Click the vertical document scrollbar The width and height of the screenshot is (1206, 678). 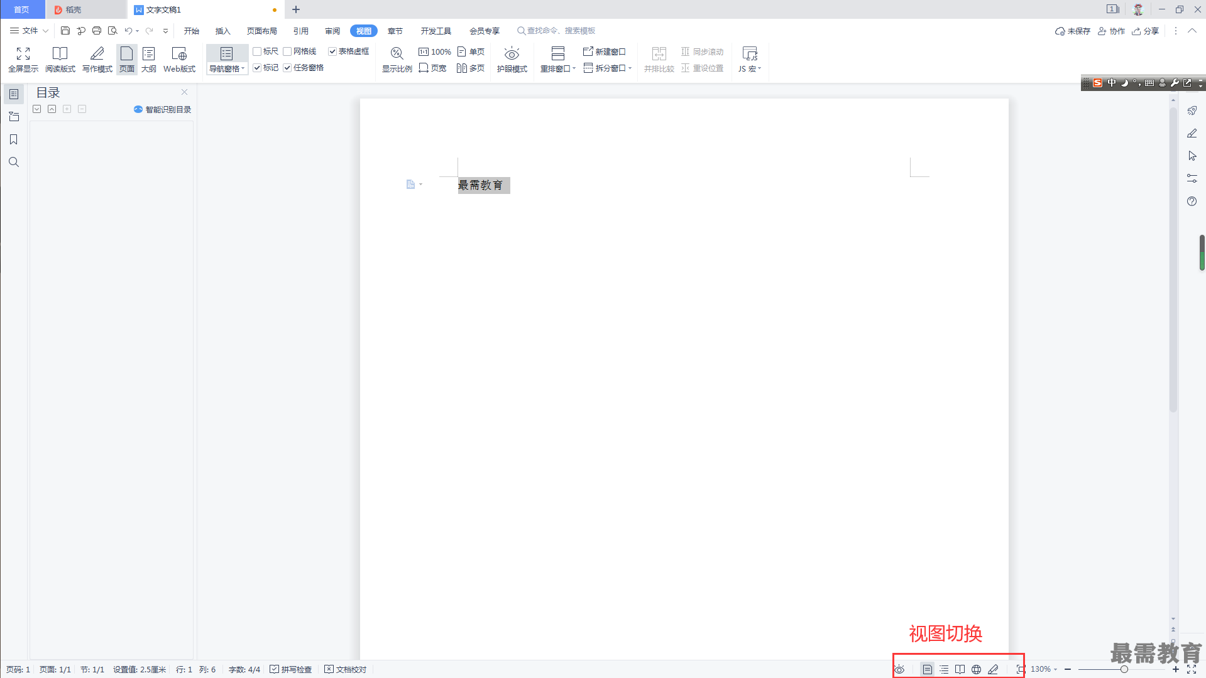[x=1173, y=260]
